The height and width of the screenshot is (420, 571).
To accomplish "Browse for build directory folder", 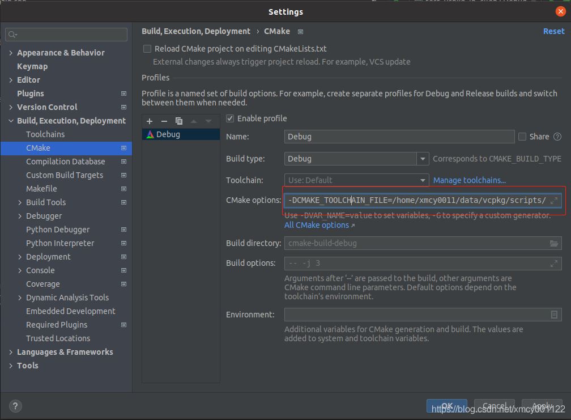I will pyautogui.click(x=553, y=243).
